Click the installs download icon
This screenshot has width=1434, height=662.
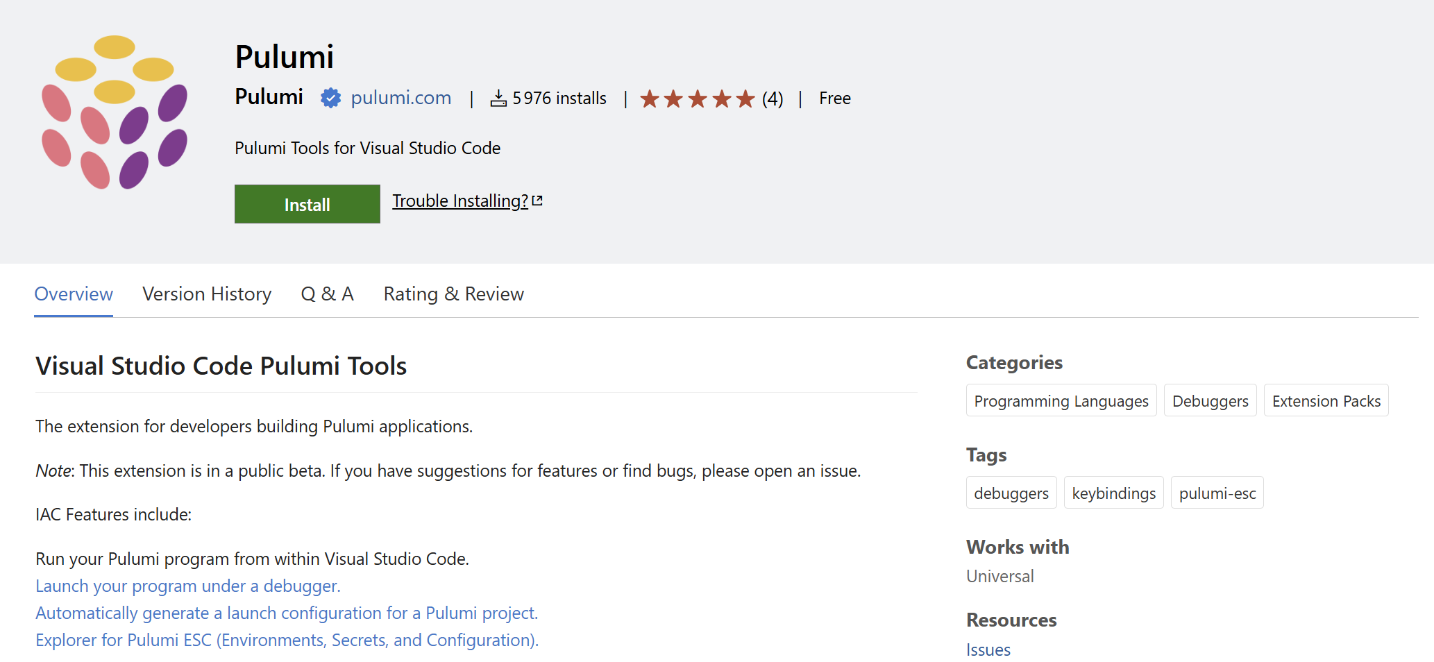tap(498, 99)
